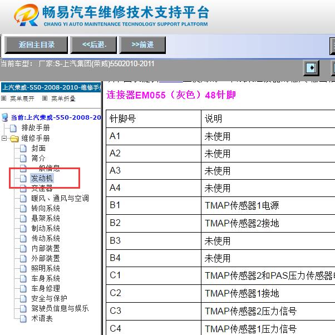Click the page icon beside 车身系统
335x335 pixels.
[x=23, y=279]
